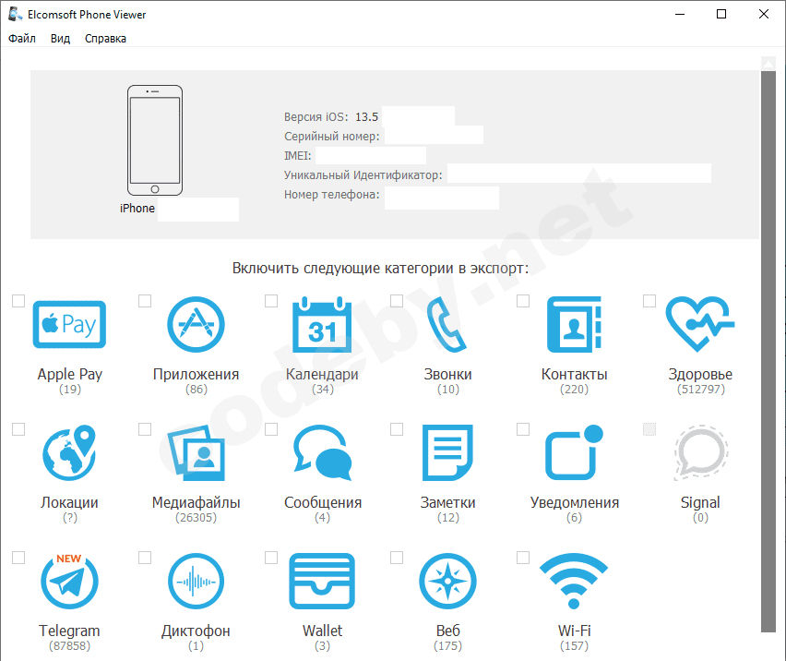Open the Сообщения chat bubbles icon
Viewport: 786px width, 661px height.
click(322, 452)
